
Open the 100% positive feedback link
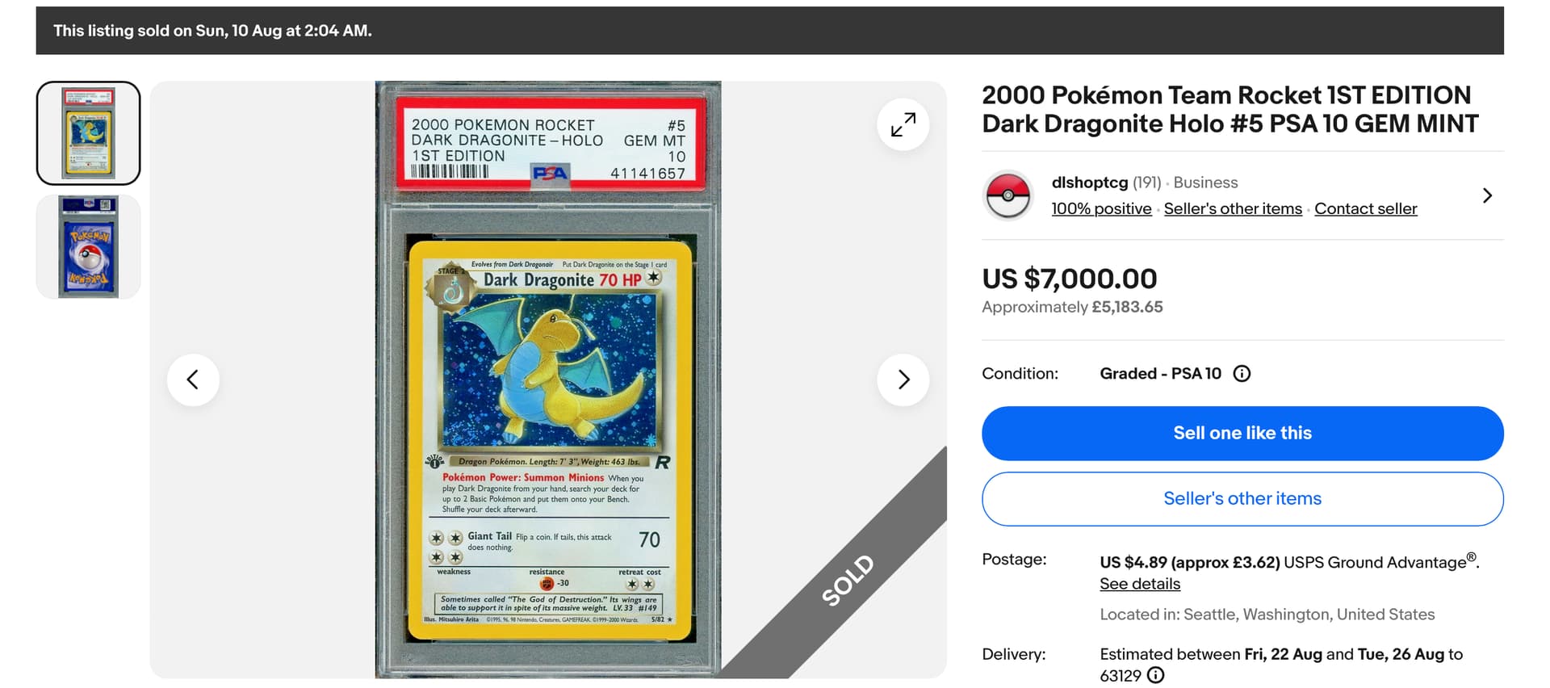tap(1101, 208)
